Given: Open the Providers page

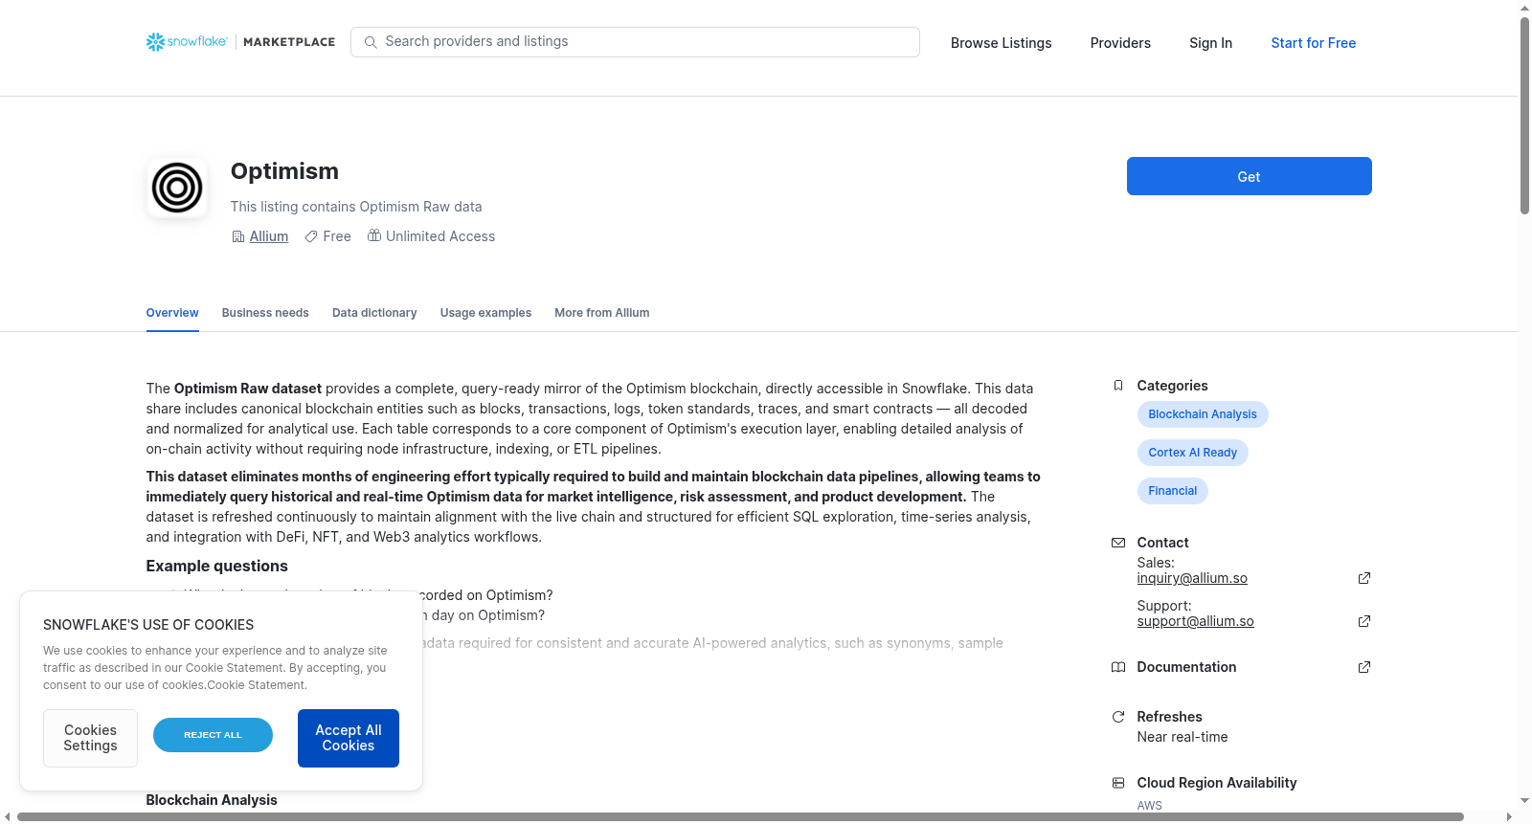Looking at the screenshot, I should click(x=1120, y=43).
